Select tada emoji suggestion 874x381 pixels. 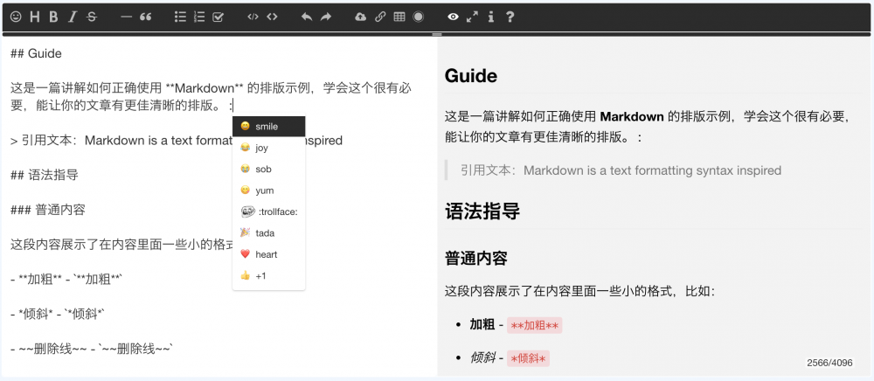[268, 232]
